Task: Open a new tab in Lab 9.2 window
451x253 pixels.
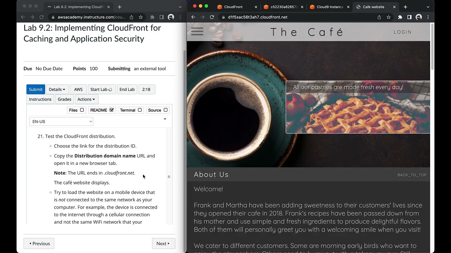Action: coord(119,7)
